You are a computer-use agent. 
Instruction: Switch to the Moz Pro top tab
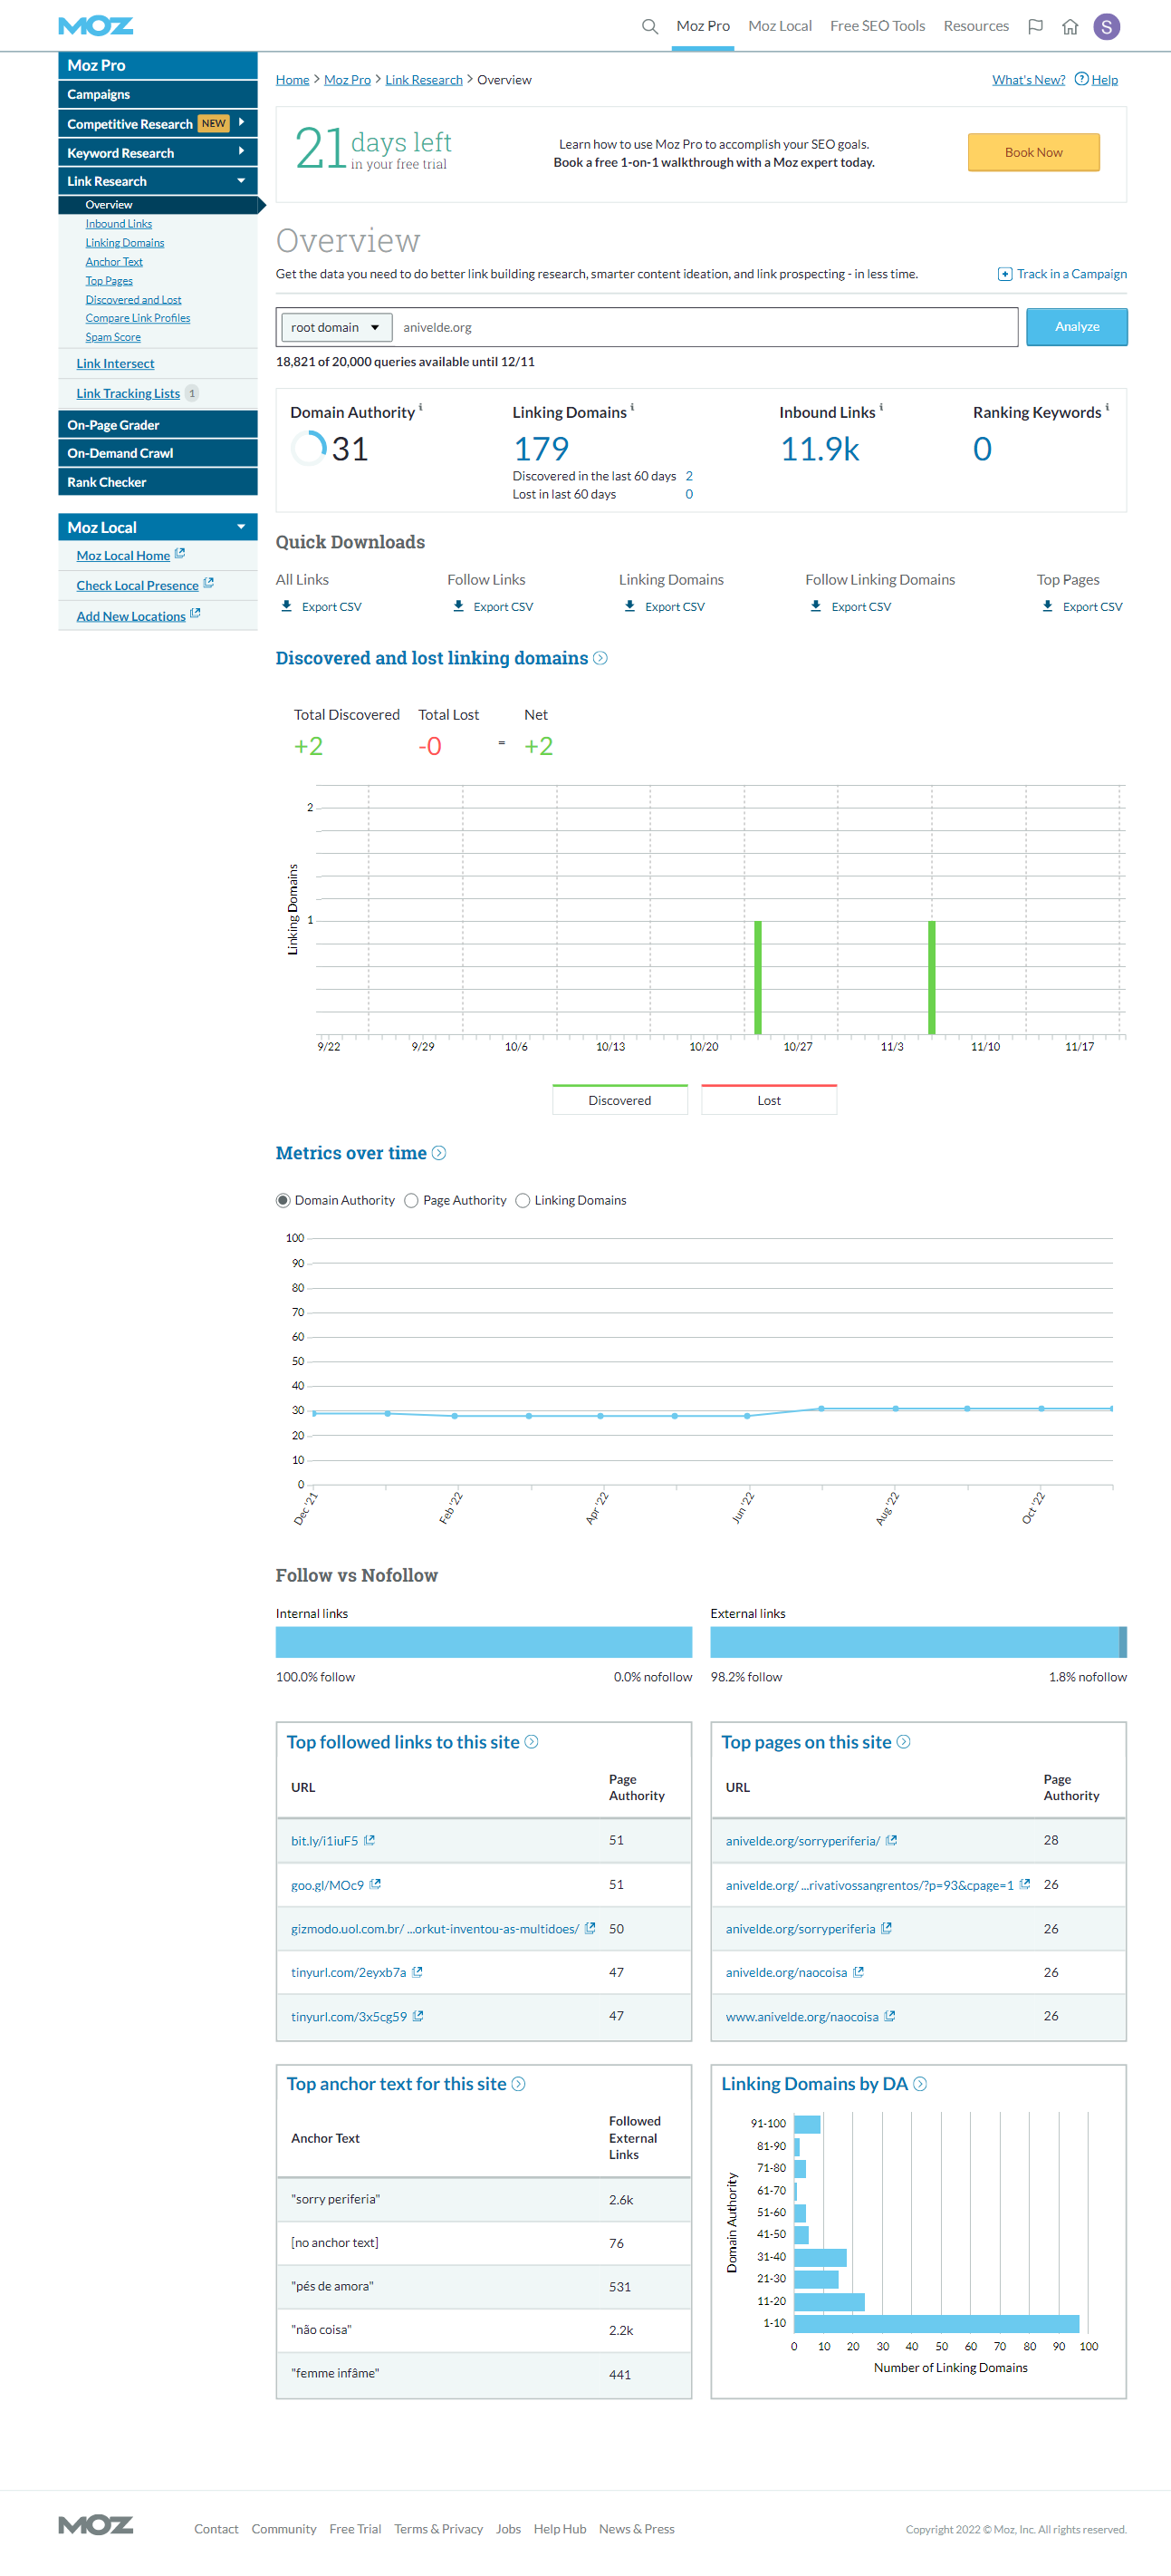[703, 26]
